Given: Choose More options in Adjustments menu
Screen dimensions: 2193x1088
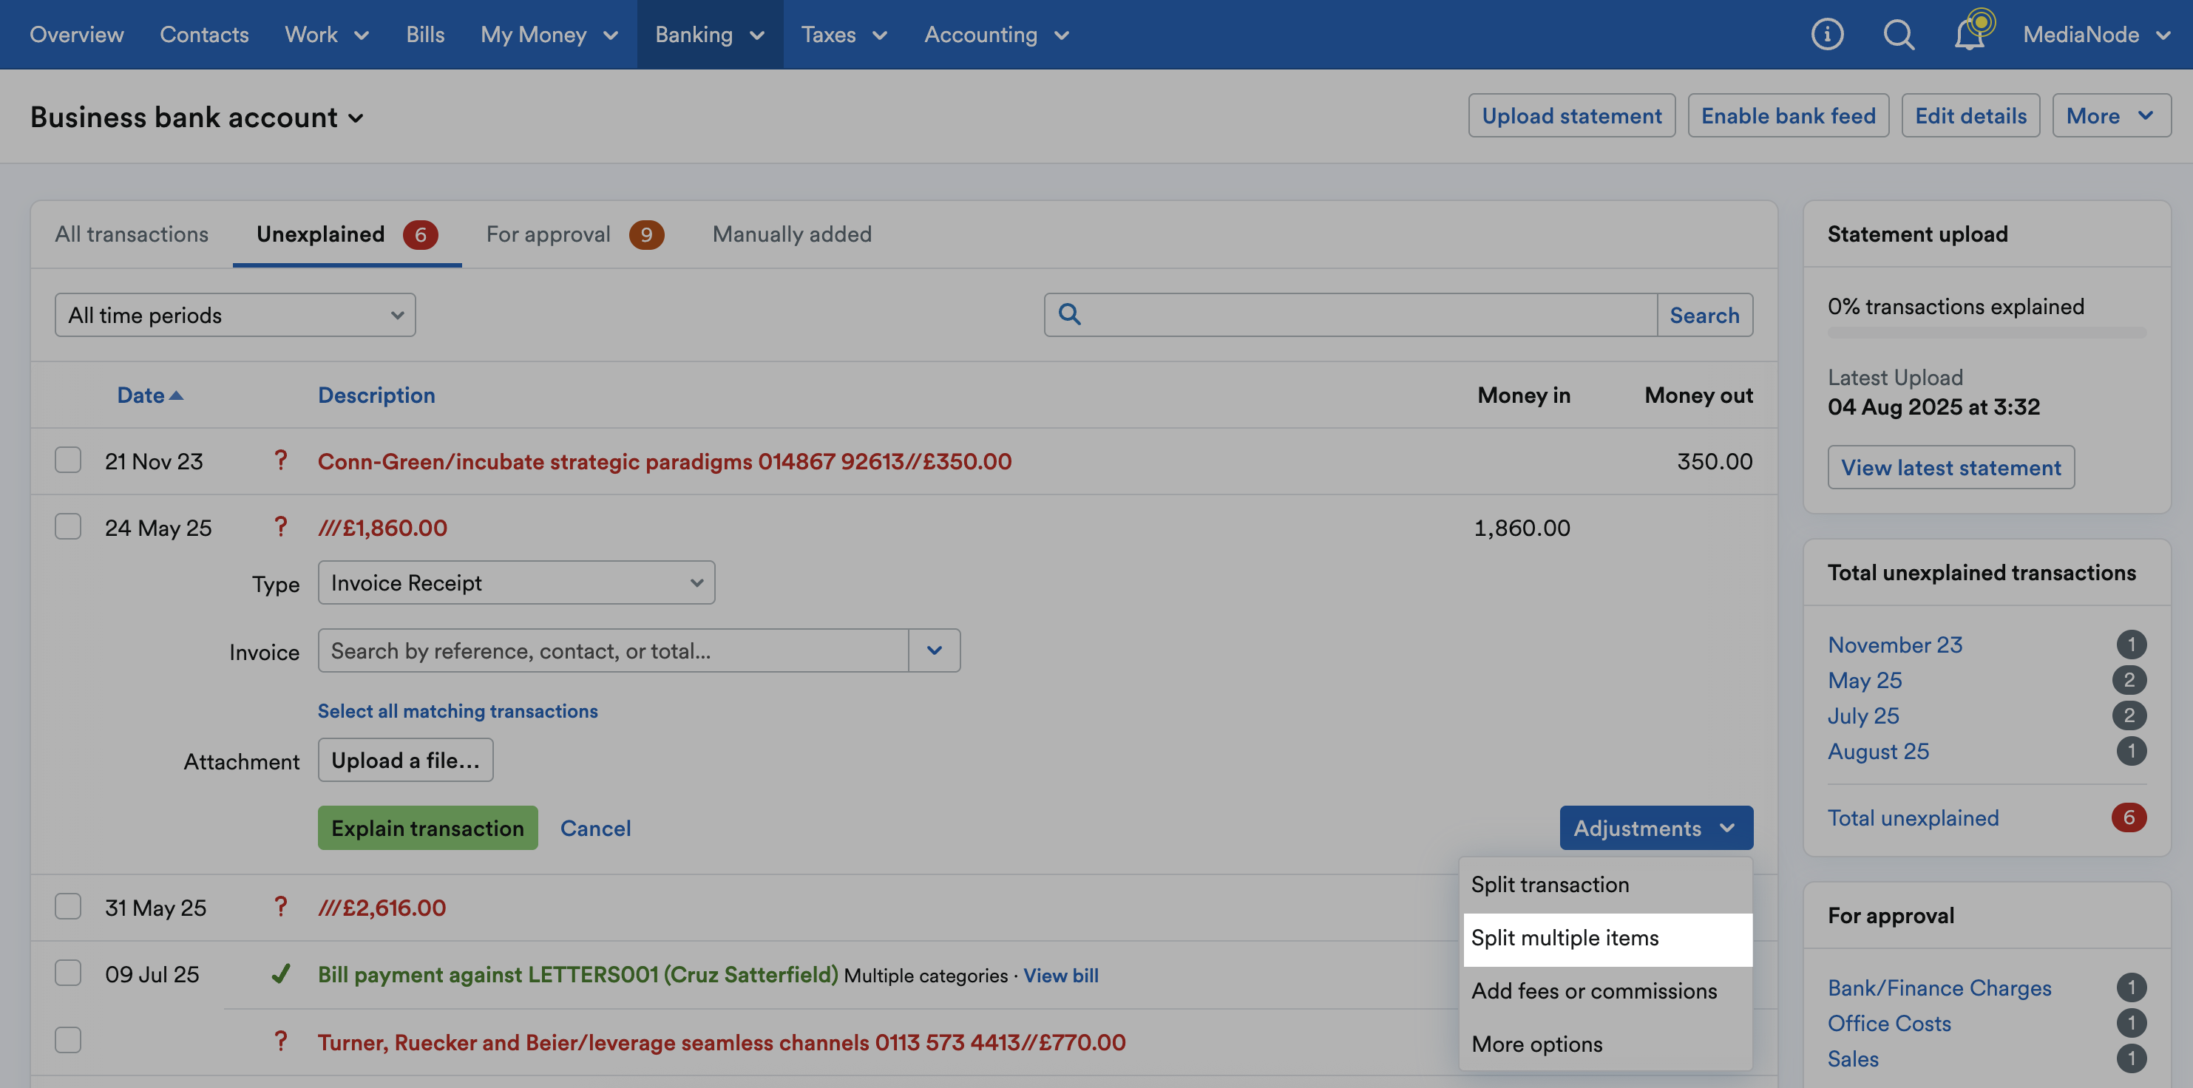Looking at the screenshot, I should click(x=1607, y=1044).
